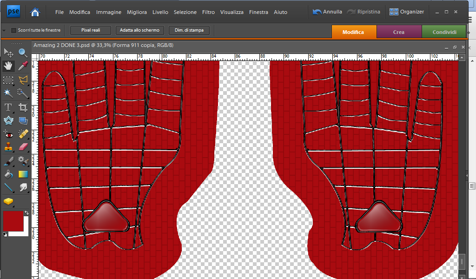Choose the Crop tool
476x279 pixels.
click(23, 107)
